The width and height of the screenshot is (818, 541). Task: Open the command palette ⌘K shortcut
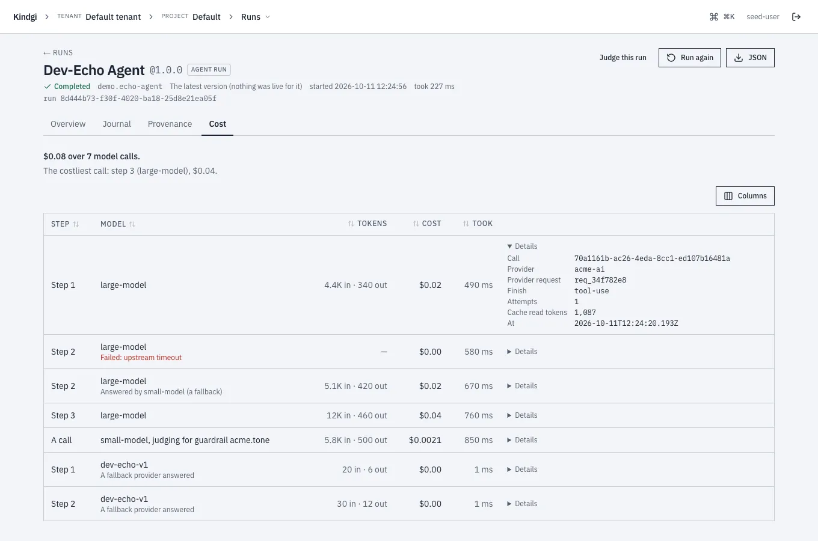[x=722, y=17]
